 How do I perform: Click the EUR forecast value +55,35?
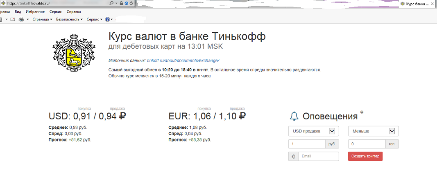coord(195,140)
